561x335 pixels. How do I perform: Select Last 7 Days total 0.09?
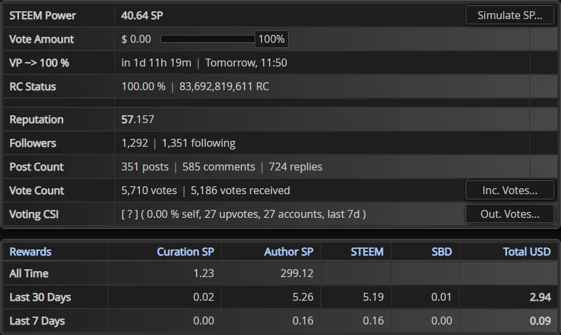click(540, 321)
